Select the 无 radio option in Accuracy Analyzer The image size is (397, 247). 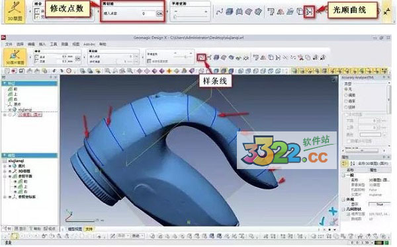[x=346, y=89]
